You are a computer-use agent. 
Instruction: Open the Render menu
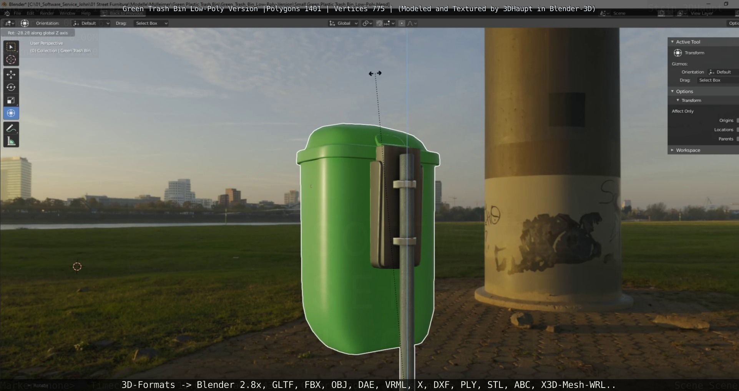point(47,13)
